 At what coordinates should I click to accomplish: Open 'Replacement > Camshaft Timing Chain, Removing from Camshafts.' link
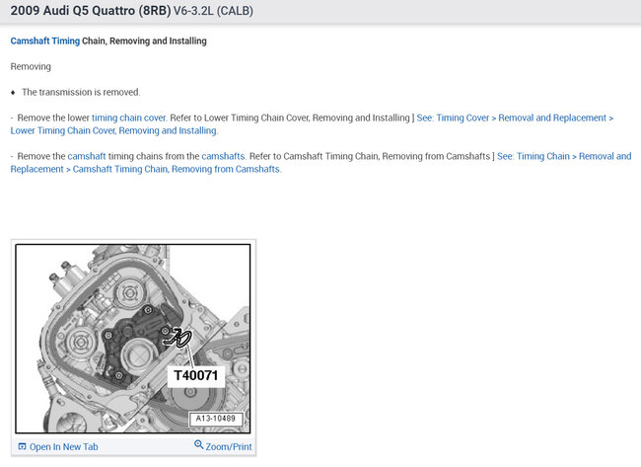pyautogui.click(x=146, y=169)
